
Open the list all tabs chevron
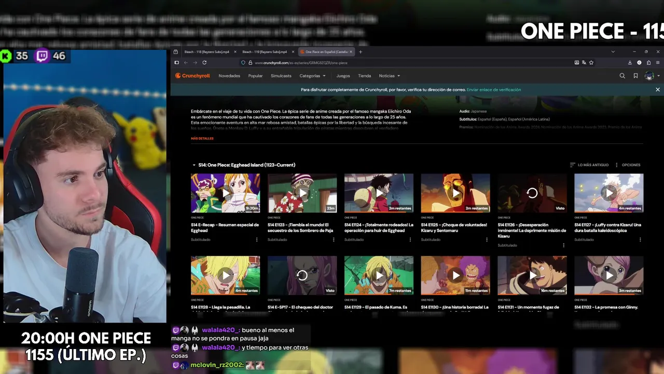coord(613,52)
